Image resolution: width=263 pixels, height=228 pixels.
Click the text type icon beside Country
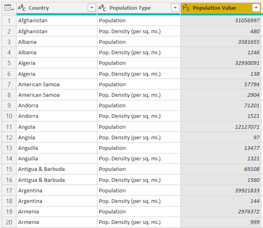[21, 8]
